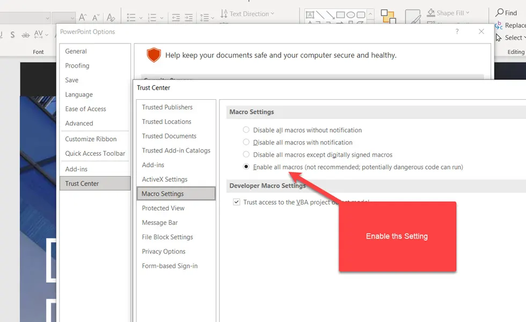Choose the rounded rectangle shape in the gallery

[361, 15]
